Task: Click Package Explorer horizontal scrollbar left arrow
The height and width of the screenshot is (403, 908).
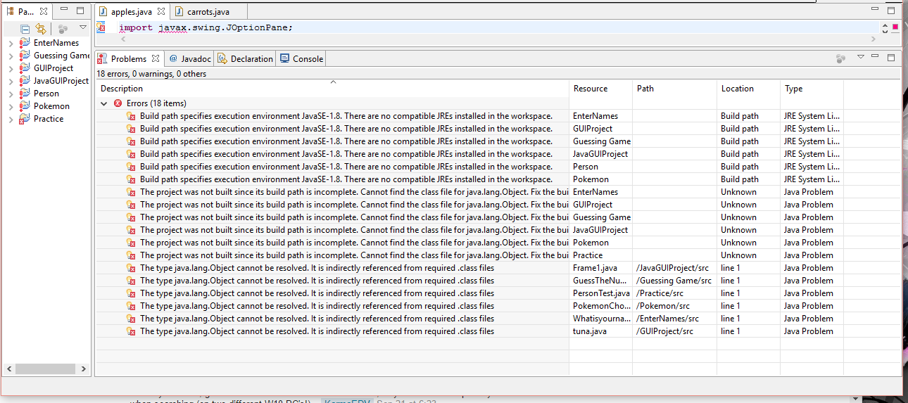Action: coord(10,369)
